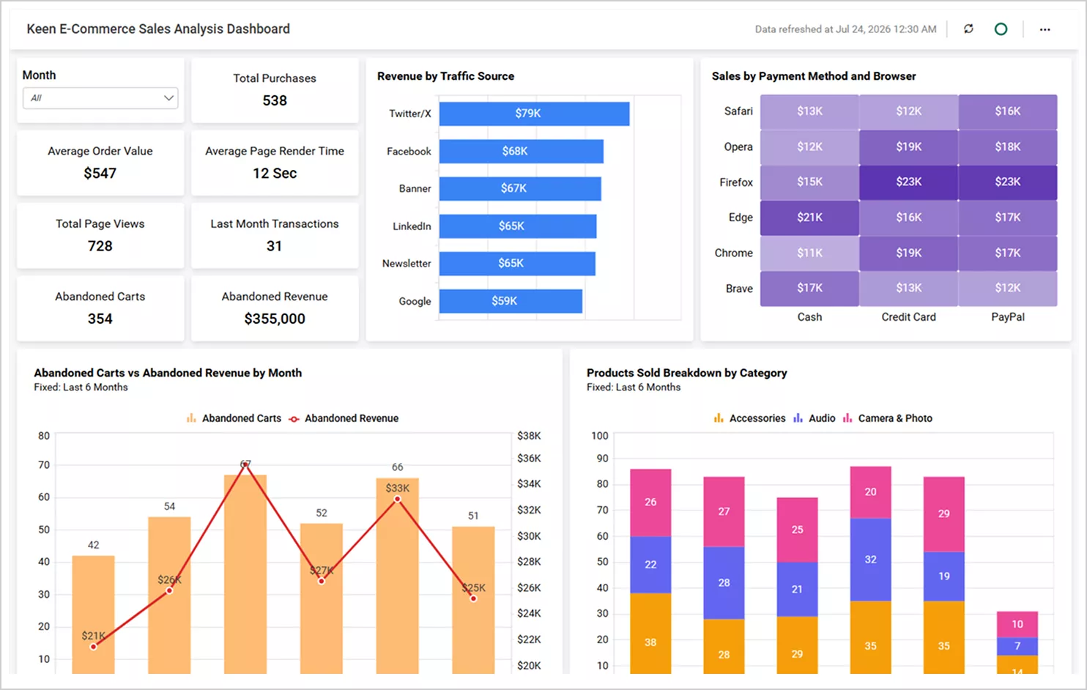Viewport: 1087px width, 690px height.
Task: Click Last Month Transactions value 31
Action: 274,246
